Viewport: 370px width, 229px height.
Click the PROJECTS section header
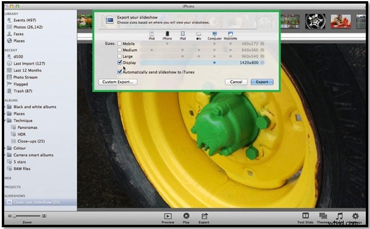point(13,187)
